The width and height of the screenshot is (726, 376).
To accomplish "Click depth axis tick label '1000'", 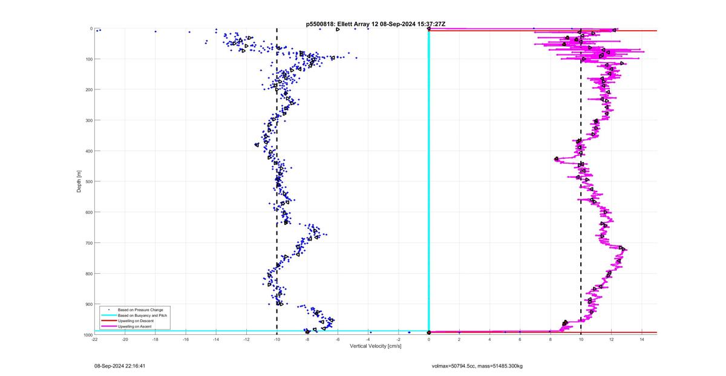I will tap(88, 335).
